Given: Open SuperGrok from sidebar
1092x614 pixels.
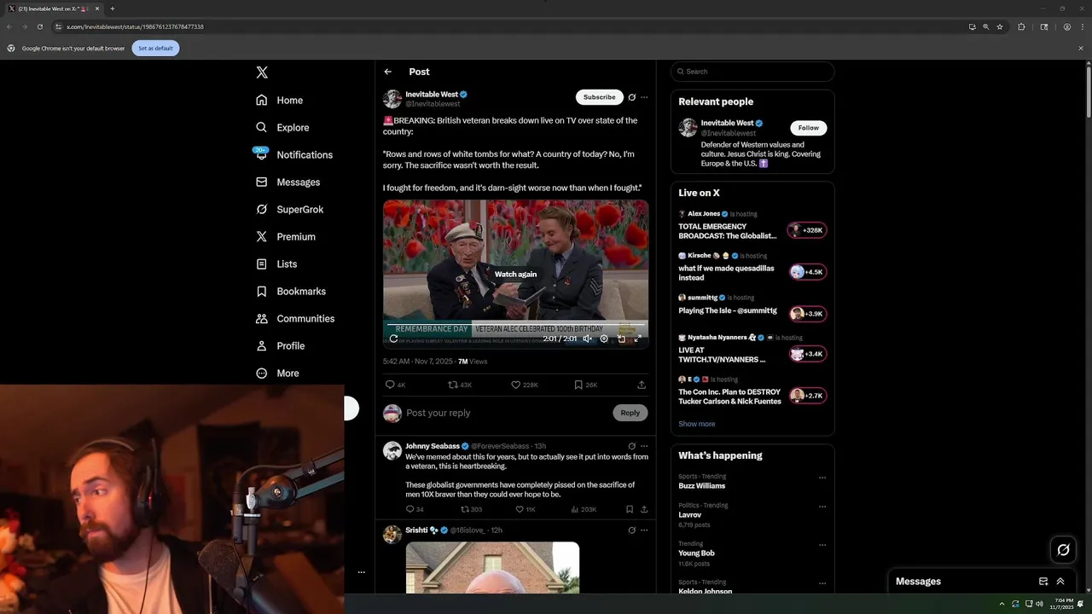Looking at the screenshot, I should click(289, 209).
